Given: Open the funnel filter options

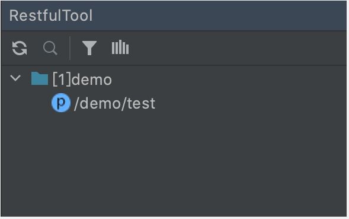Looking at the screenshot, I should pos(89,48).
